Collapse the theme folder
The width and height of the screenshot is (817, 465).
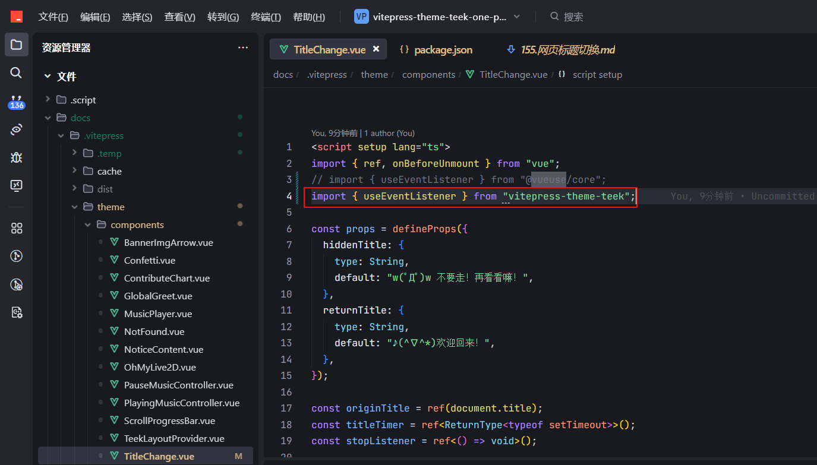74,207
